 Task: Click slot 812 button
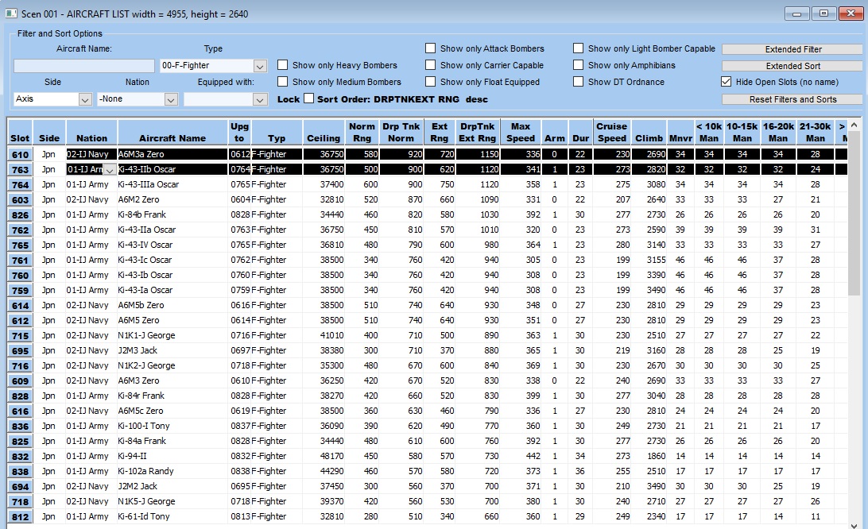coord(20,517)
